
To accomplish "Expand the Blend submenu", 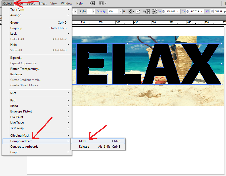I will [x=37, y=106].
